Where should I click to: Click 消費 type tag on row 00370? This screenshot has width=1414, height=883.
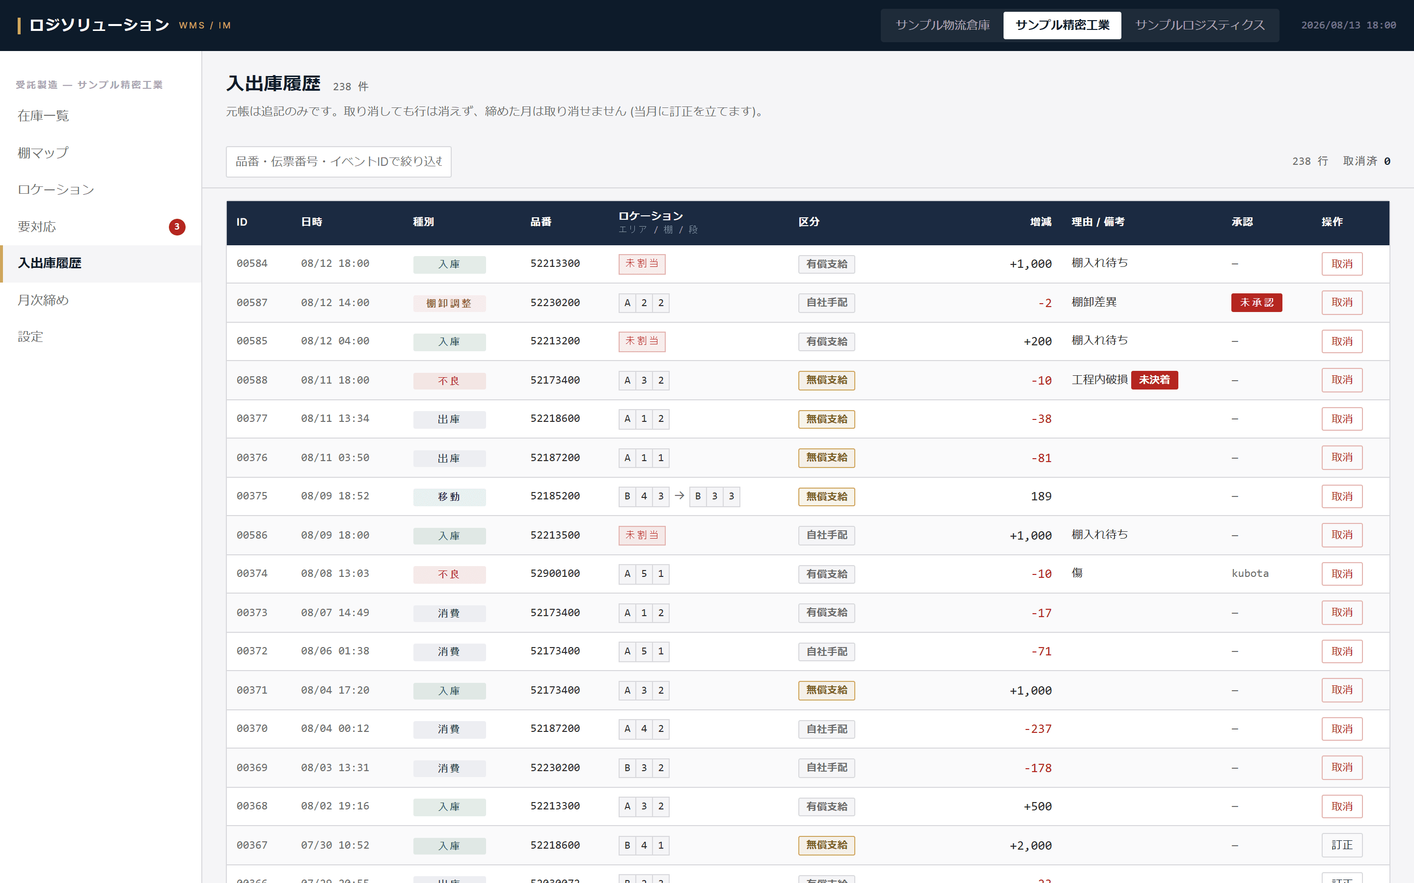tap(449, 729)
